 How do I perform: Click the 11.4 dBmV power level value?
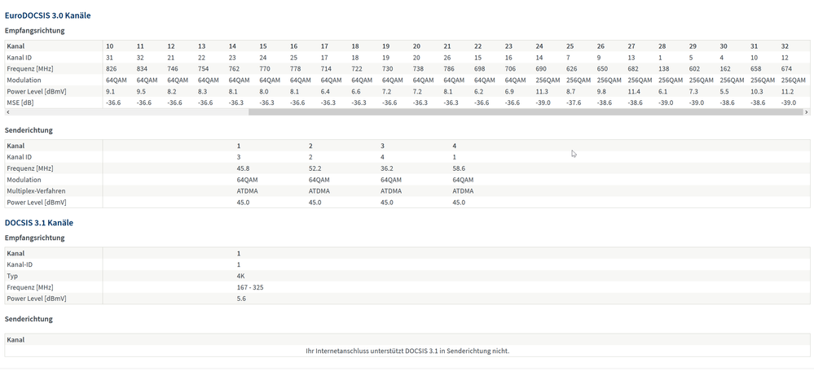point(634,91)
